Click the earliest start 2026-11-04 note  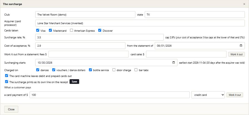(212, 63)
